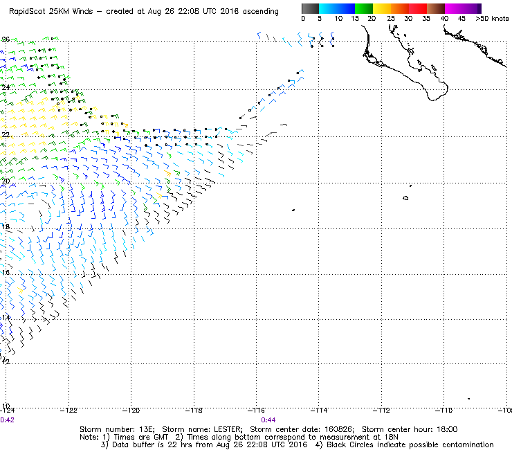Click the '-122' longitude axis label
512x450 pixels.
(x=68, y=410)
